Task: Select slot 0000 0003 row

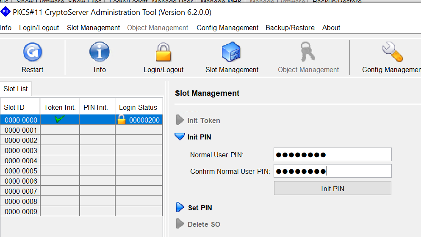Action: [81, 151]
